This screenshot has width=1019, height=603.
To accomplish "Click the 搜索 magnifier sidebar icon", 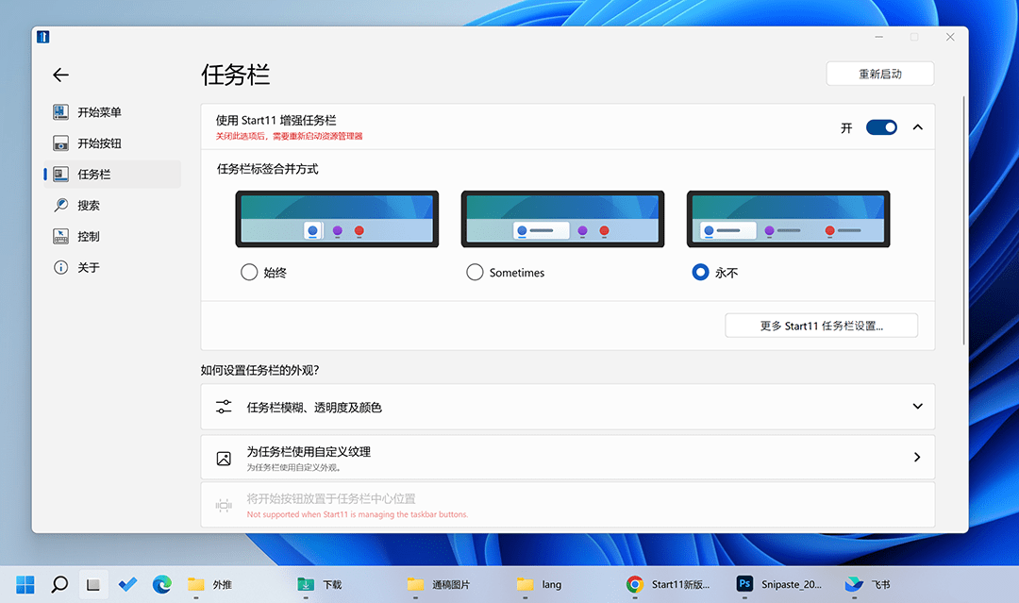I will pos(60,206).
